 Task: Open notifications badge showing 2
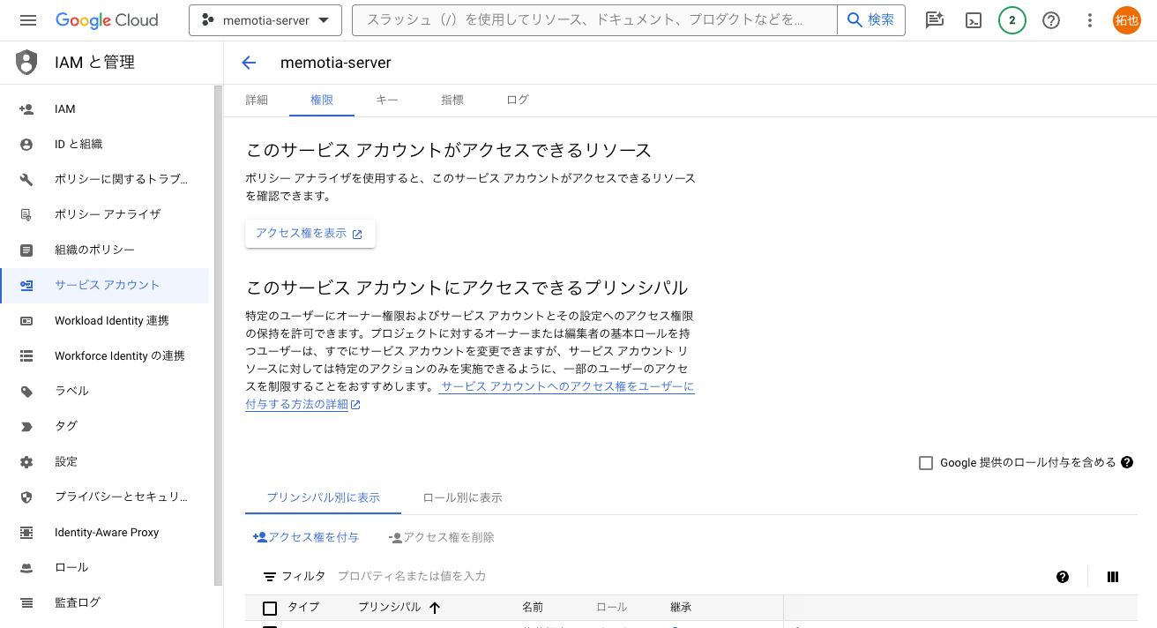coord(1012,20)
